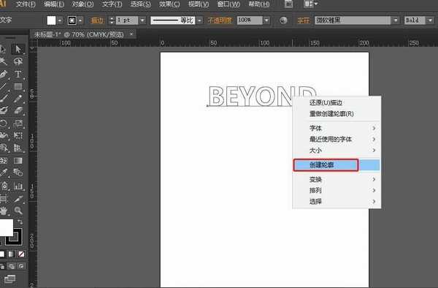The height and width of the screenshot is (288, 438).
Task: Select the Slice tool
Action: (x=18, y=199)
